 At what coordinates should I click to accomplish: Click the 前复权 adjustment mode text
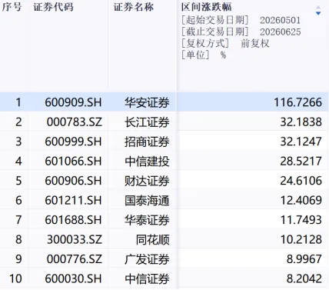point(255,43)
